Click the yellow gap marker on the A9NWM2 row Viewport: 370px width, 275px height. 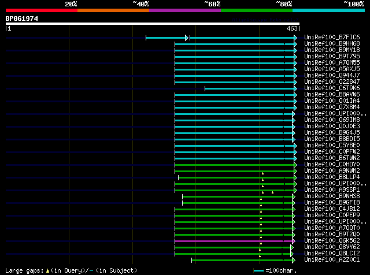coord(262,173)
